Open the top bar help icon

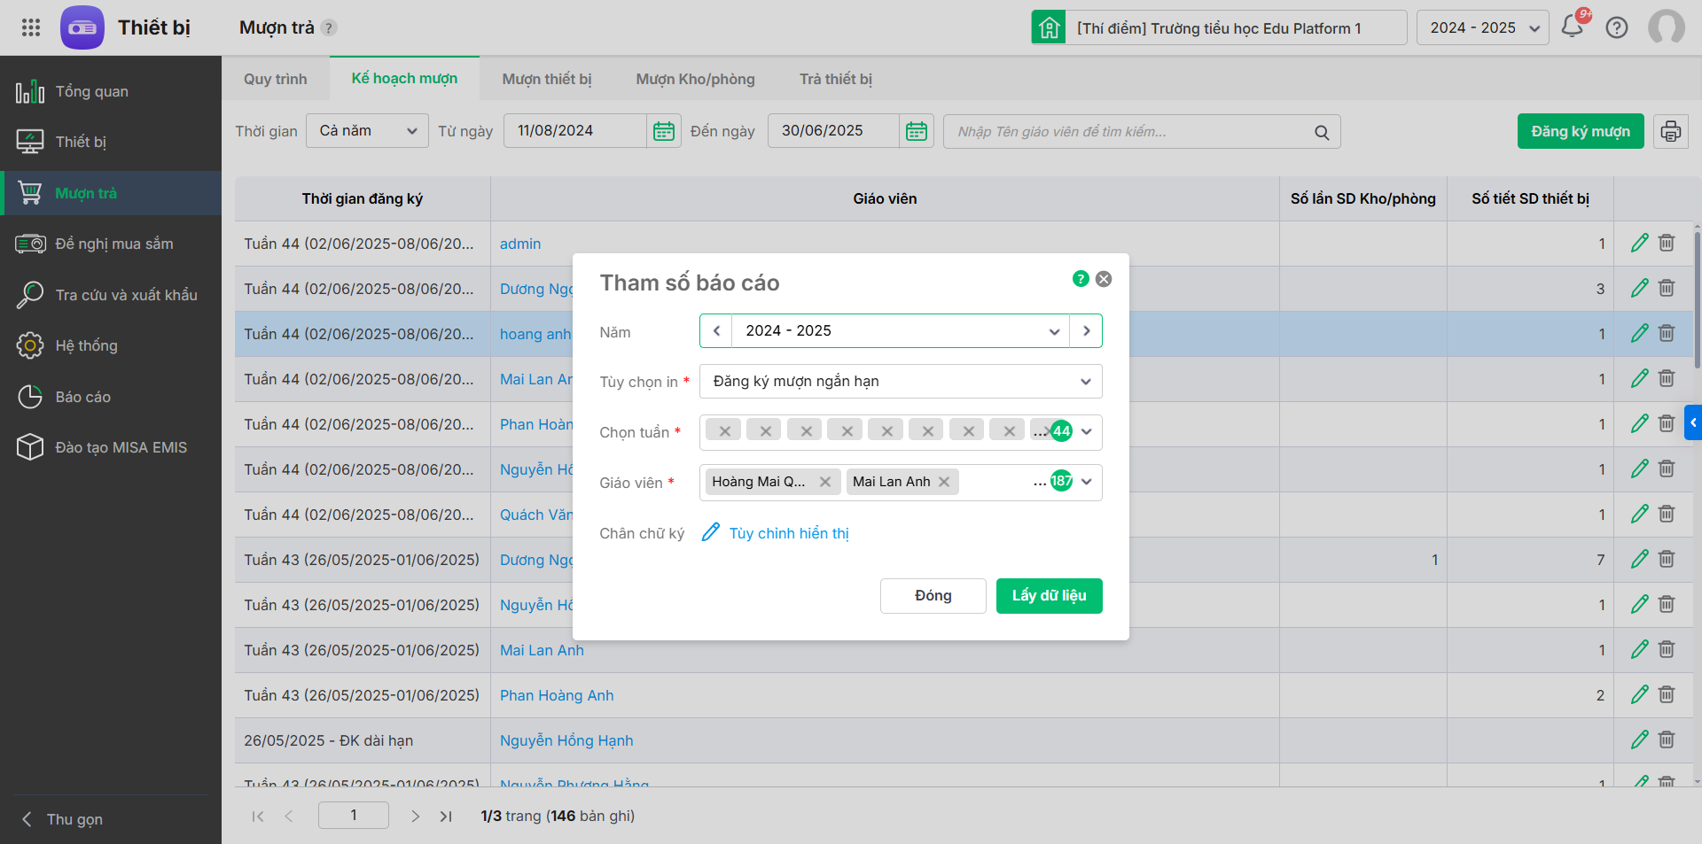pyautogui.click(x=1617, y=27)
